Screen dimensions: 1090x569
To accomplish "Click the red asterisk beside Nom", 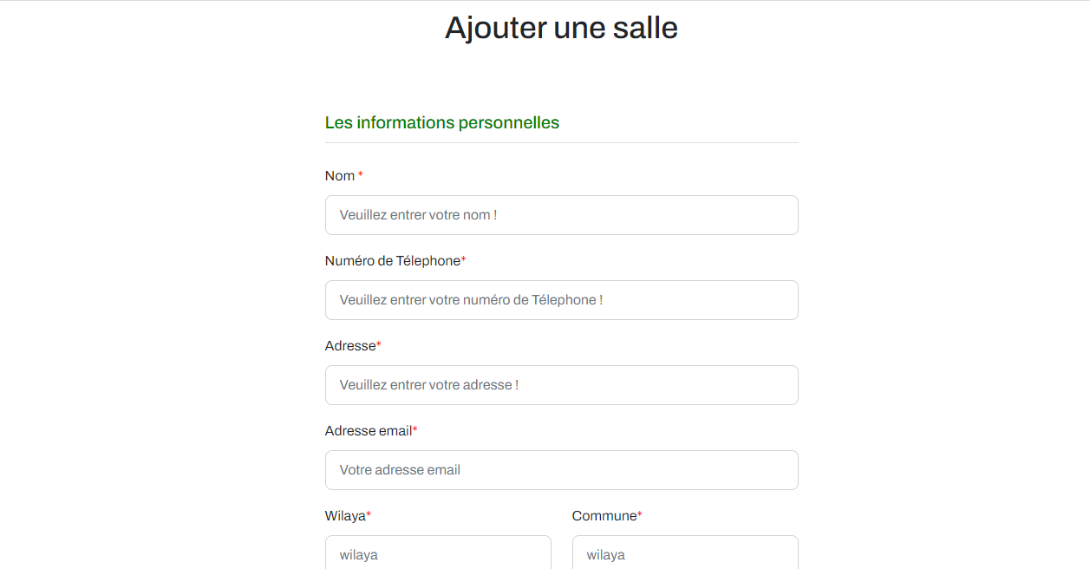I will [x=361, y=175].
